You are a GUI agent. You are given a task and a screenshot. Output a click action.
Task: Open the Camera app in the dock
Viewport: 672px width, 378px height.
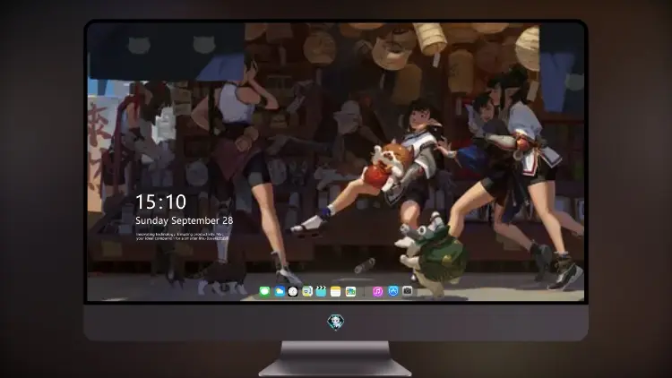[x=408, y=291]
